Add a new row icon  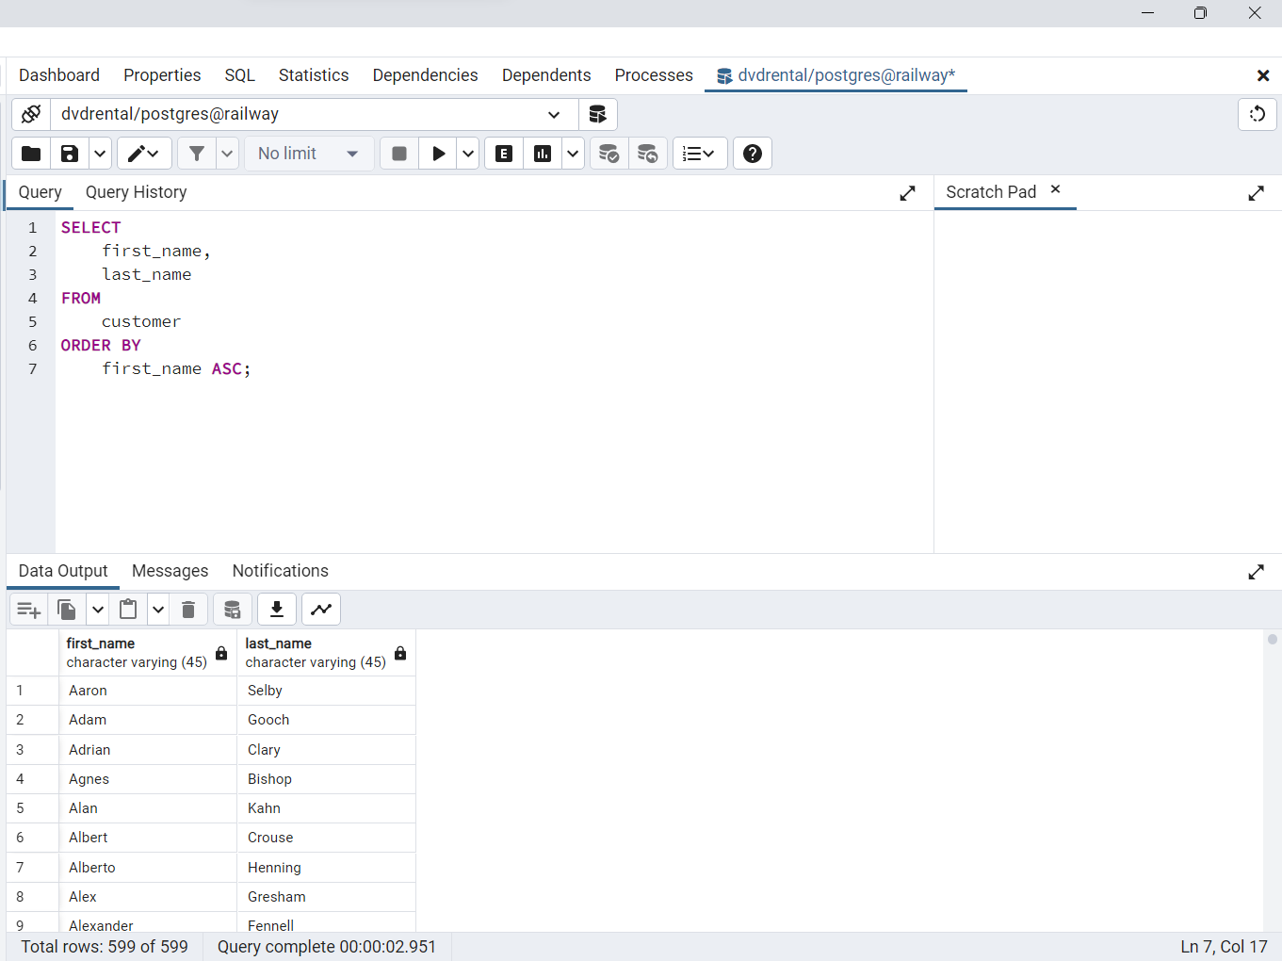point(29,610)
